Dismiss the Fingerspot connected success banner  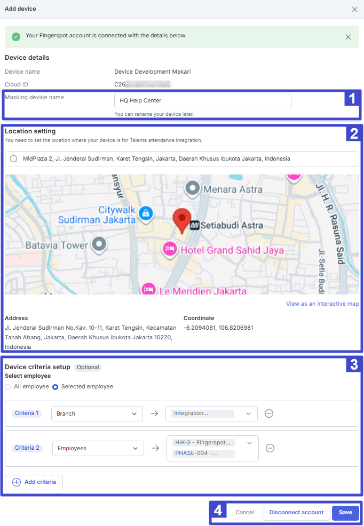pyautogui.click(x=348, y=37)
